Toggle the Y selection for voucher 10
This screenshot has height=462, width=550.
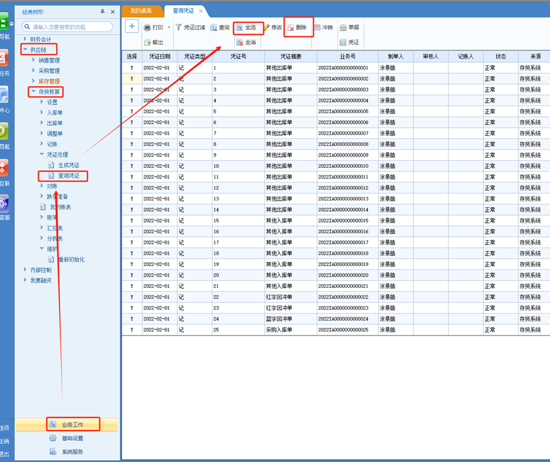pyautogui.click(x=132, y=166)
